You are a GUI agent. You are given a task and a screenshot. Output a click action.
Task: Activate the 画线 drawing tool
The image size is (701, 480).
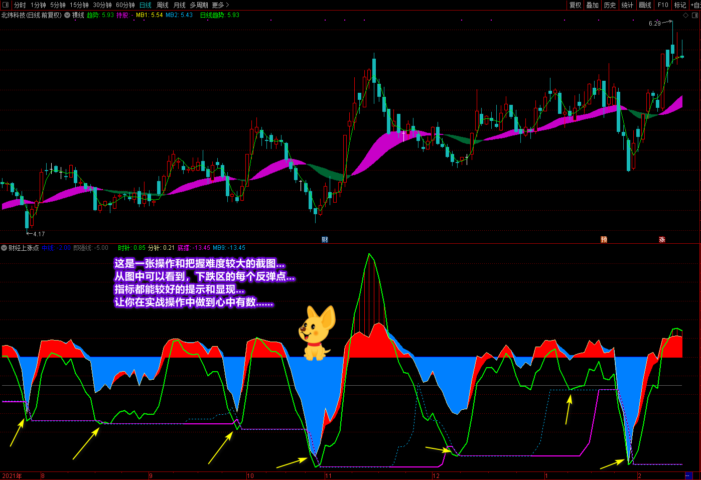(645, 5)
